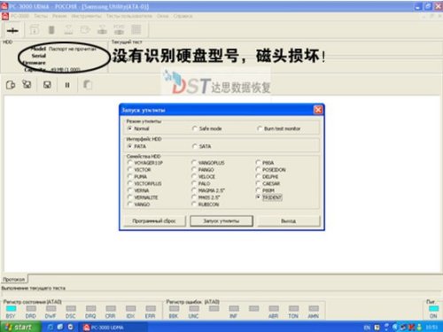Switch to the Протокол tab
Viewport: 443px width, 332px height.
(x=14, y=279)
